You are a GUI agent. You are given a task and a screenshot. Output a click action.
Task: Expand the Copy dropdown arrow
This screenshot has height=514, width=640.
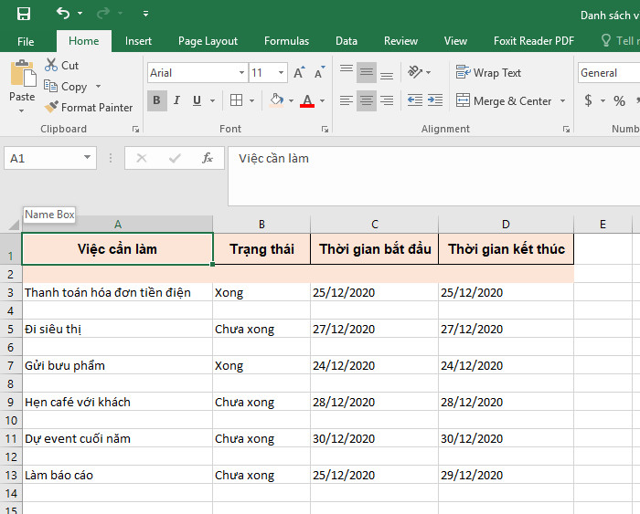coord(98,86)
